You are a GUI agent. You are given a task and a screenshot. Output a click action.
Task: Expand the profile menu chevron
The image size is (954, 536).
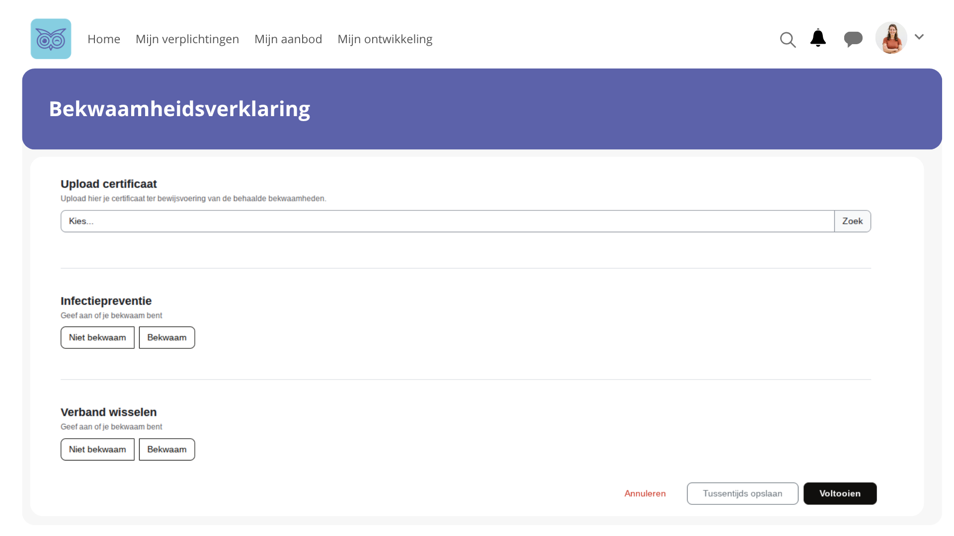(919, 37)
